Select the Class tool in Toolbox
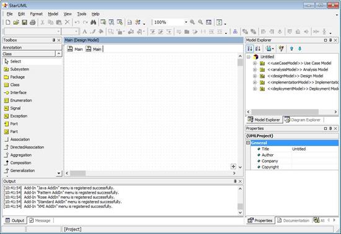Image resolution: width=341 pixels, height=234 pixels. (32, 85)
